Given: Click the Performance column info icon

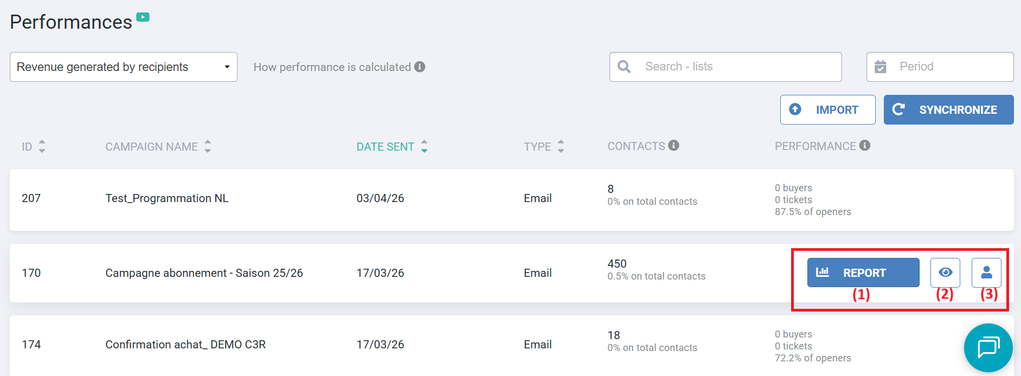Looking at the screenshot, I should [865, 145].
